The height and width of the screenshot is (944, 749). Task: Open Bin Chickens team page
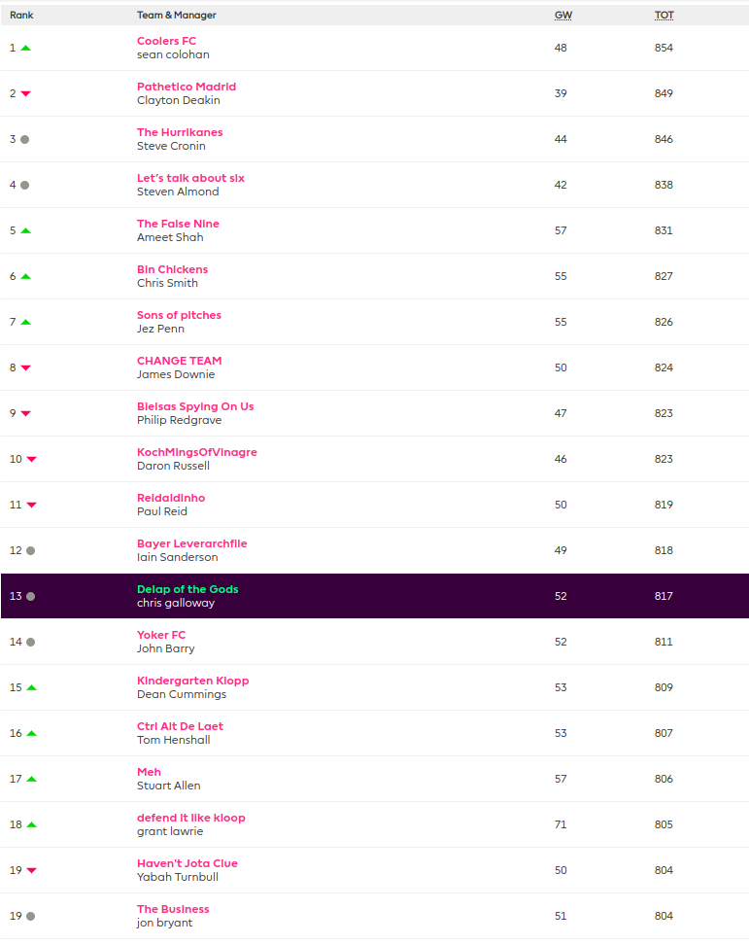click(172, 269)
